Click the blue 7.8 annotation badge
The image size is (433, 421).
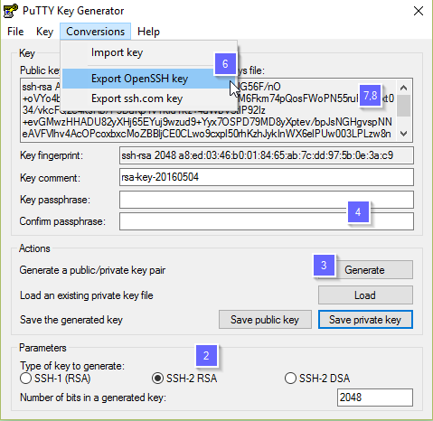(x=371, y=96)
